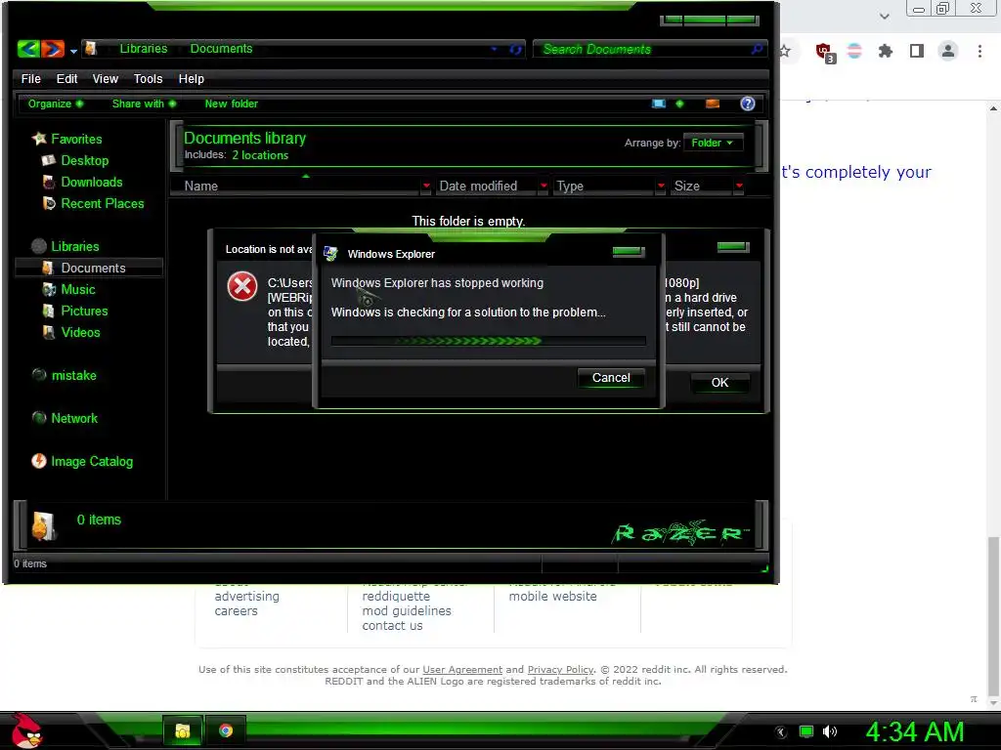The image size is (1001, 750).
Task: Open the view options dropdown dot
Action: click(x=679, y=104)
